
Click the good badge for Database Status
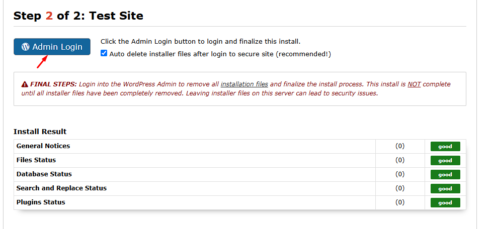[445, 175]
